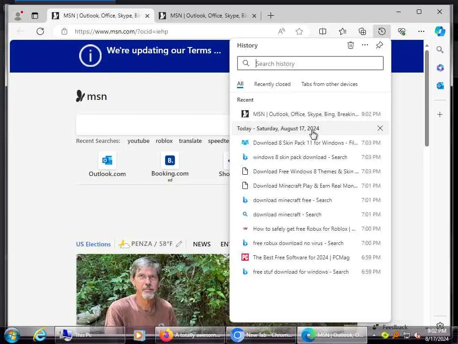
Task: Switch to the second MSN browser tab
Action: coord(208,16)
